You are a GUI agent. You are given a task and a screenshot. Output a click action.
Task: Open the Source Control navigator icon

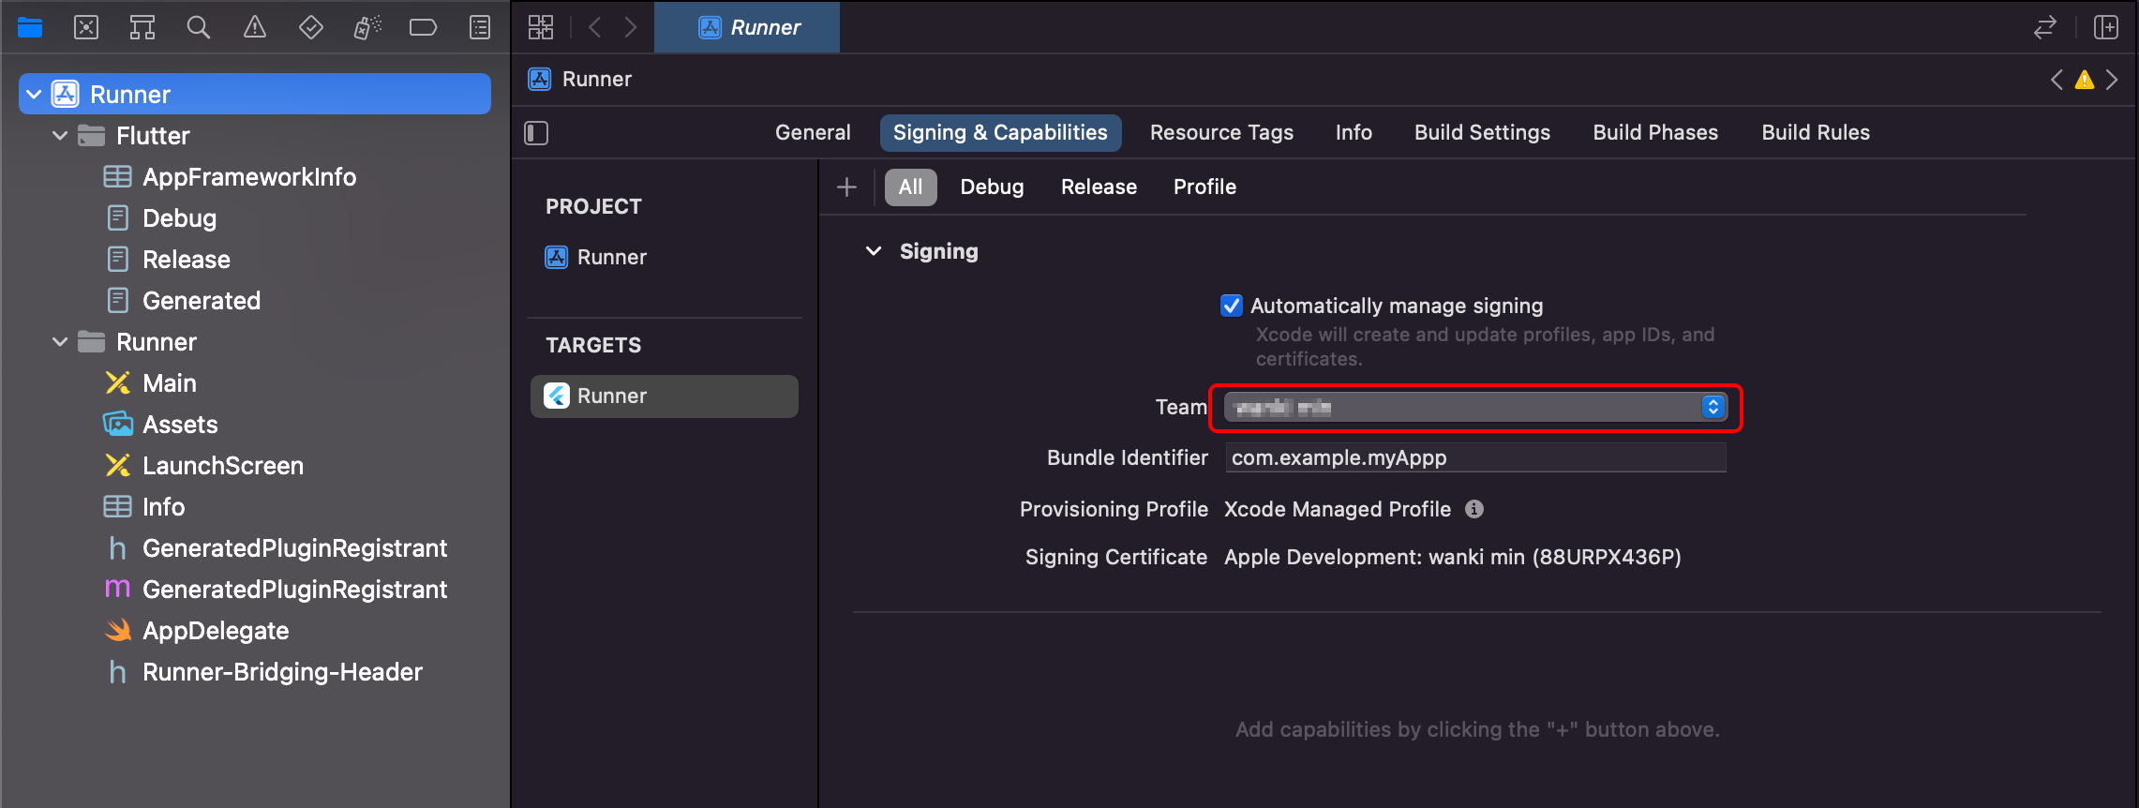86,27
